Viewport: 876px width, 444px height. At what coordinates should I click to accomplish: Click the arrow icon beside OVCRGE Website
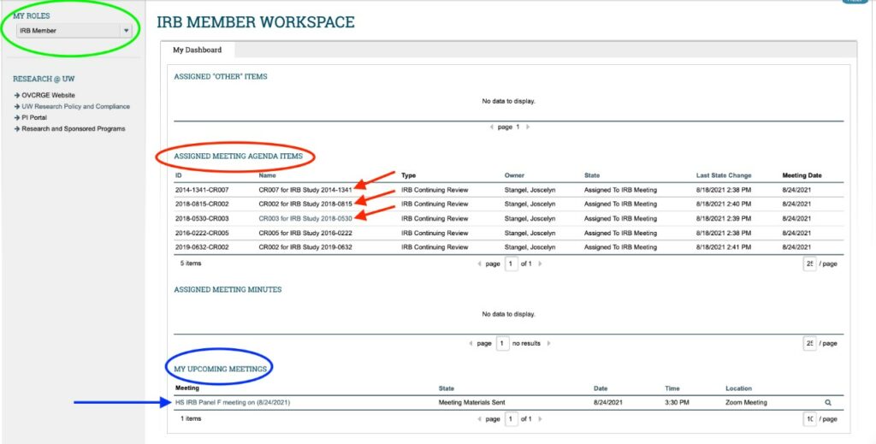16,96
